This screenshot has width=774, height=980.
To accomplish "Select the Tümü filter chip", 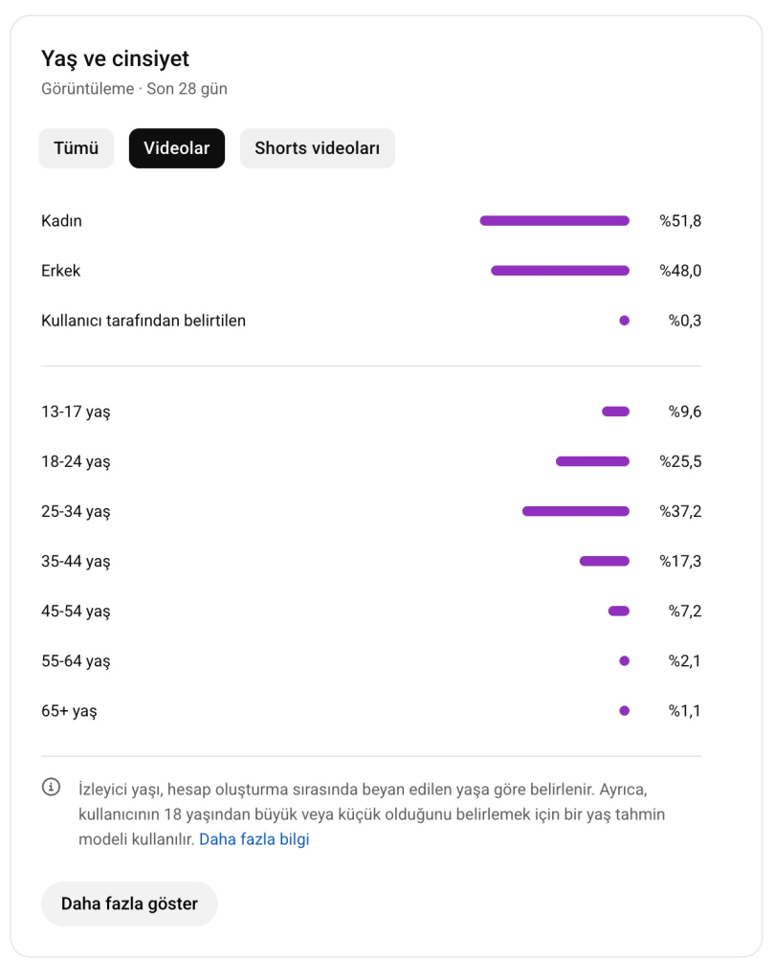I will coord(77,148).
